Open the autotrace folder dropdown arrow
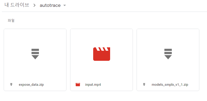Image resolution: width=207 pixels, height=101 pixels. (65, 5)
